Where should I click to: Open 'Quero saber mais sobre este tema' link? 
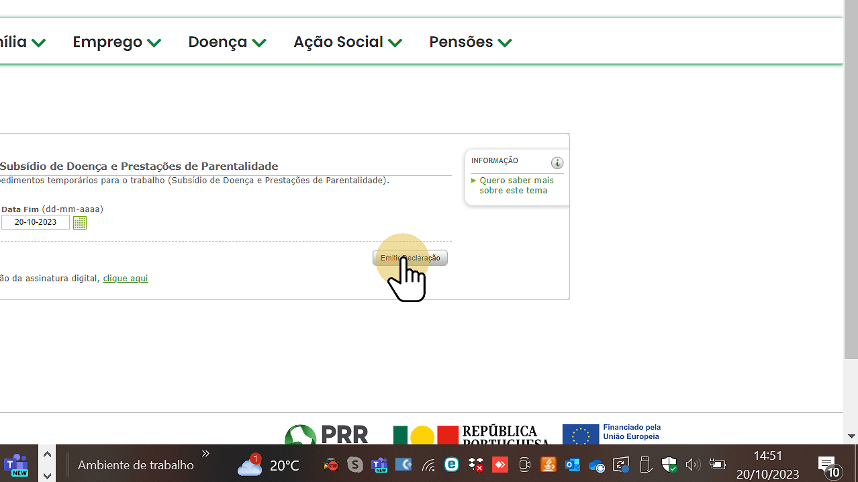click(x=516, y=185)
